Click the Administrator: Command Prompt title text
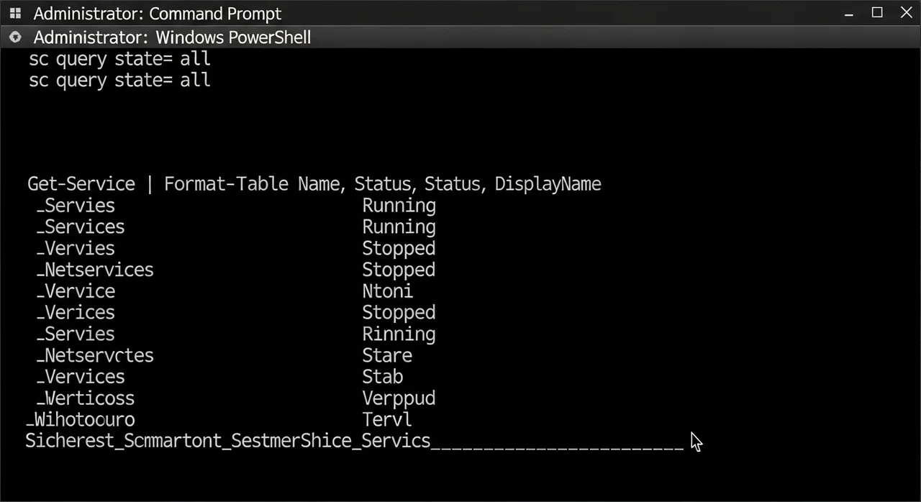This screenshot has width=921, height=502. (158, 14)
